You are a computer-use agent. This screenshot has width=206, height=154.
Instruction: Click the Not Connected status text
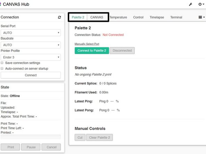(x=113, y=35)
